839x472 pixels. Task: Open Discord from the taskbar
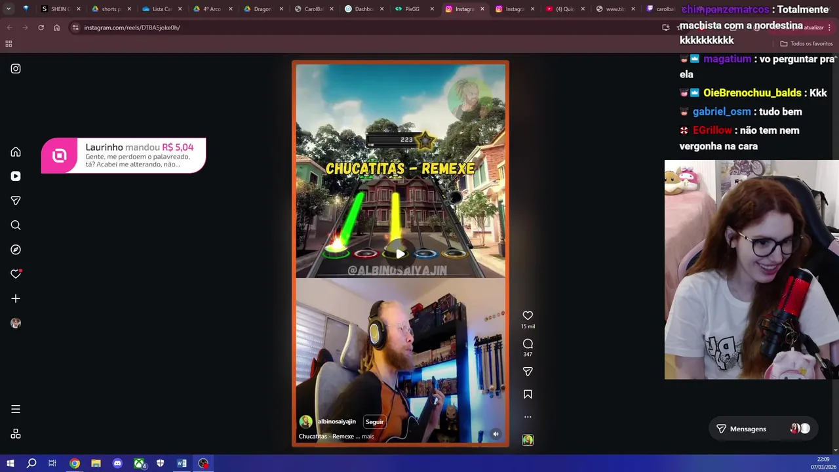point(117,463)
